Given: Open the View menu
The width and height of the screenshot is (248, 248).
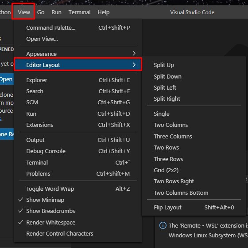Looking at the screenshot, I should click(24, 12).
